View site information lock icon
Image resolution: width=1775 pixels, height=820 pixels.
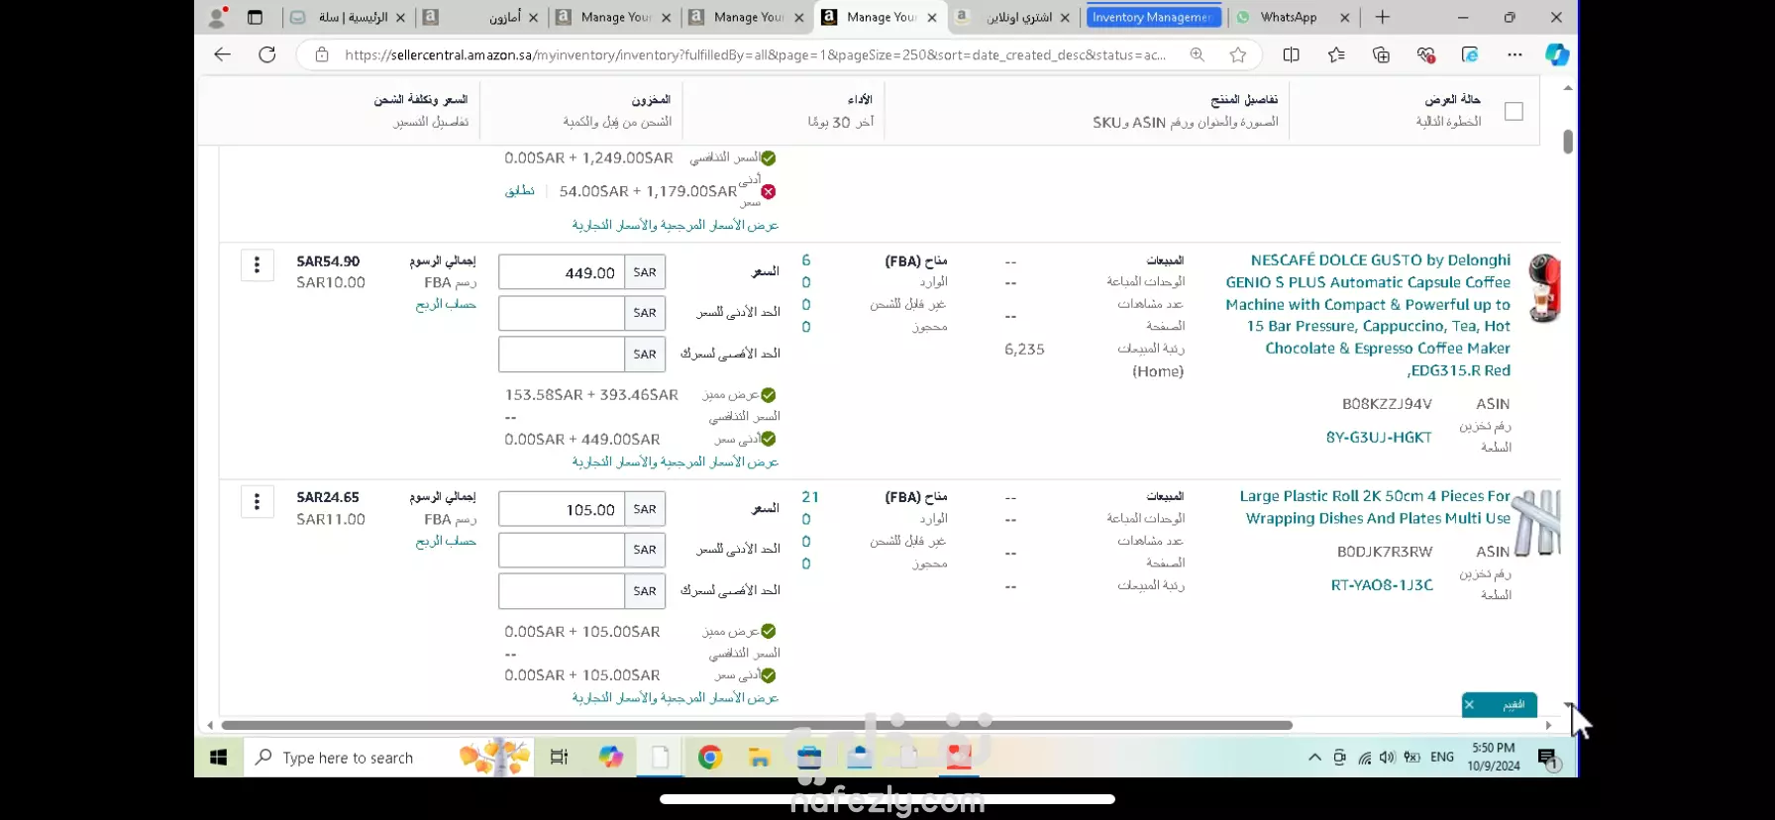coord(322,54)
